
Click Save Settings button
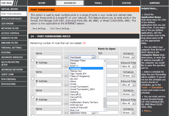[x=39, y=28]
